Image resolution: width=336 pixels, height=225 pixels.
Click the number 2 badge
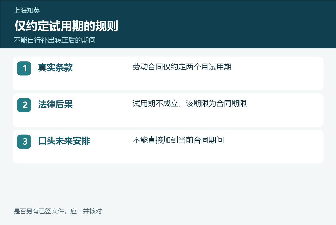pos(24,105)
